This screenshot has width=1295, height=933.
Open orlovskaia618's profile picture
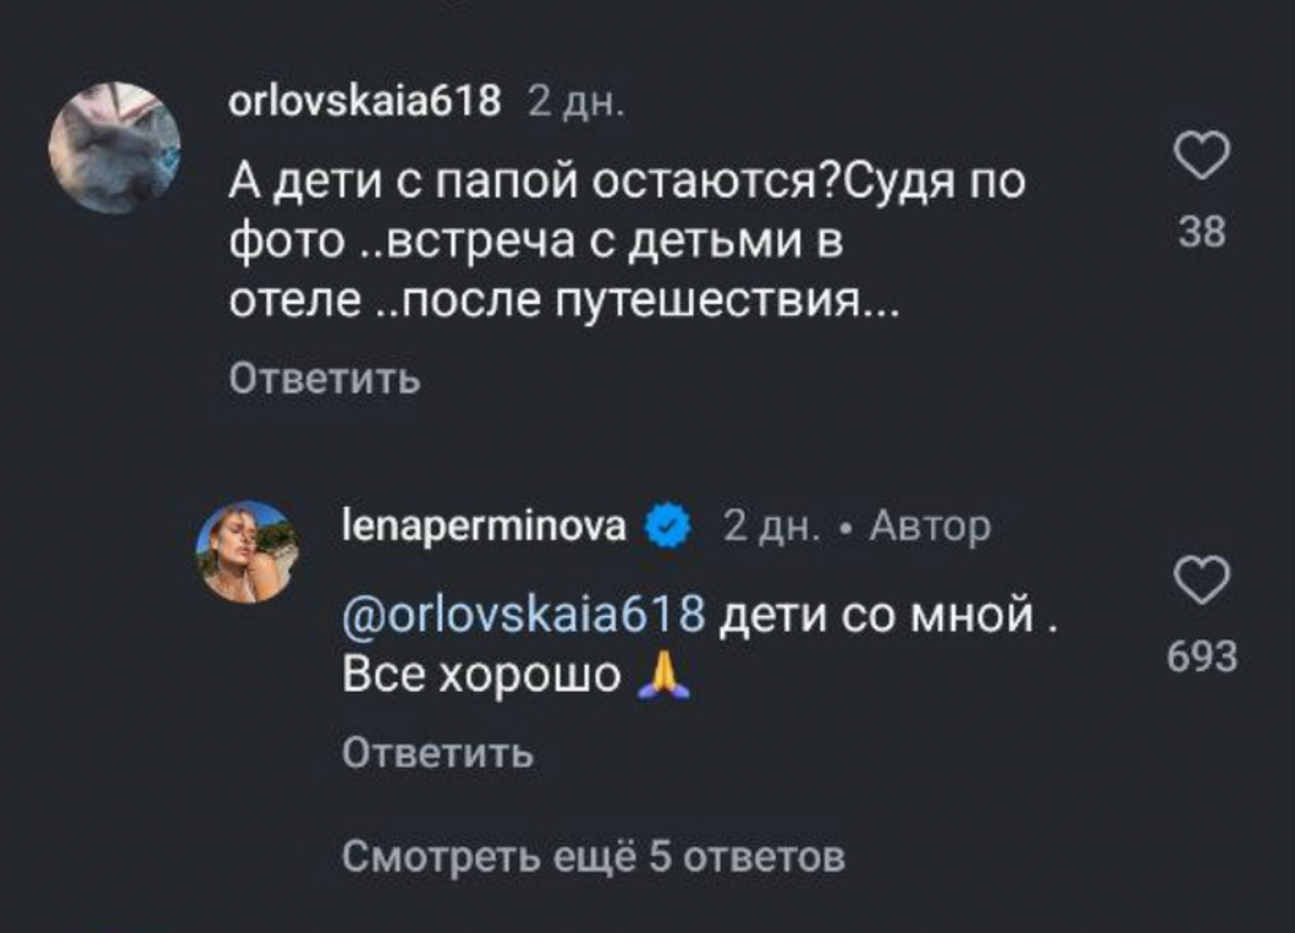tap(115, 136)
